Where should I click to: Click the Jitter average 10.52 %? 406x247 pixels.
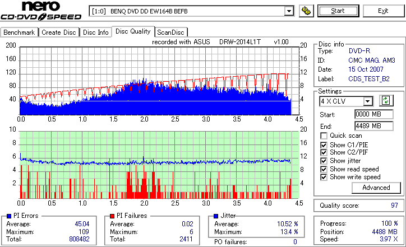tap(288, 224)
